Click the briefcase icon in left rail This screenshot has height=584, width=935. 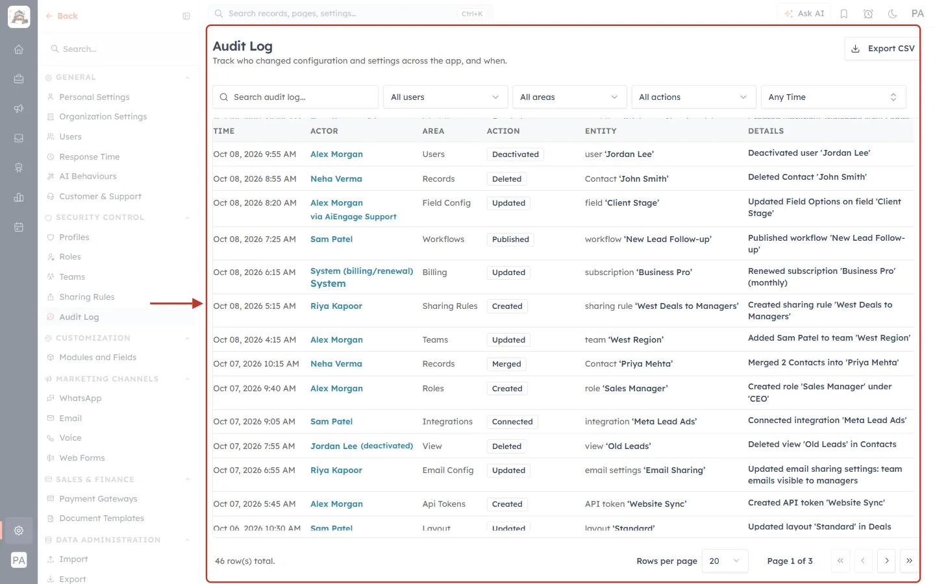pyautogui.click(x=19, y=79)
